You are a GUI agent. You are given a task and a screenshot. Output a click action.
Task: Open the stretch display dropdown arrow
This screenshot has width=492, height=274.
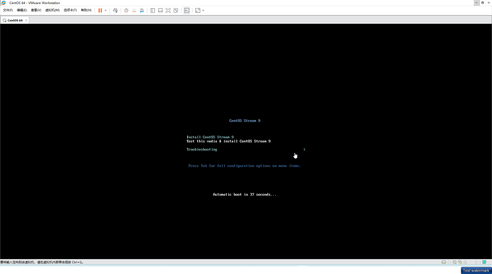[203, 10]
